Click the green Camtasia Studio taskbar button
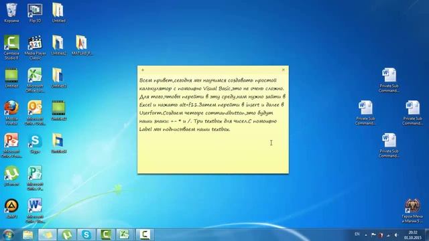This screenshot has width=429, height=241. [106, 235]
